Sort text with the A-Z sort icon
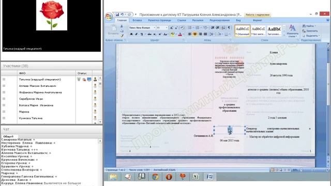The image size is (331, 186). tap(223, 27)
